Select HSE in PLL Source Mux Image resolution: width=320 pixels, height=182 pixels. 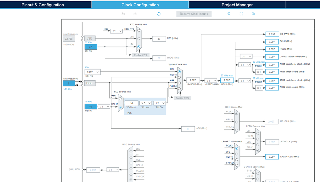point(120,99)
